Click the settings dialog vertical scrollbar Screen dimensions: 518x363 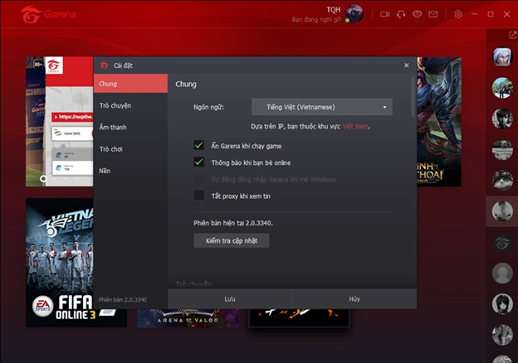(413, 97)
